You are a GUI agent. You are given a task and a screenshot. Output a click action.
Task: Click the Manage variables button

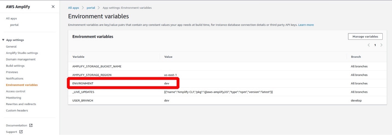click(365, 37)
